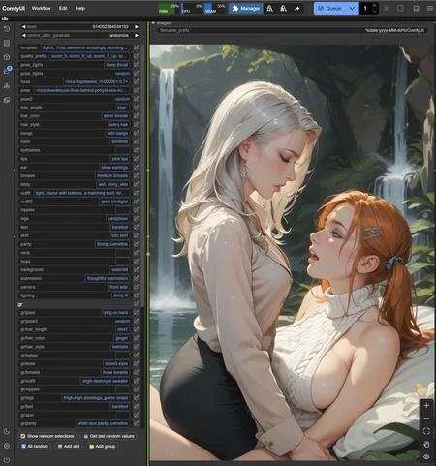436x466 pixels.
Task: Open the camera value 'from side'
Action: 118,287
